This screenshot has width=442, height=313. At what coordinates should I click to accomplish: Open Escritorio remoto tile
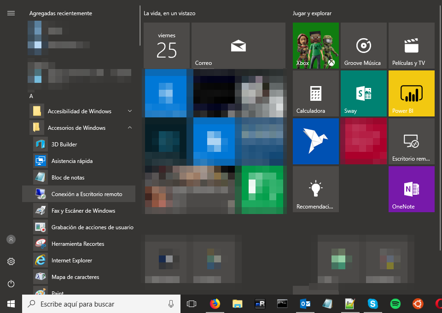(412, 141)
